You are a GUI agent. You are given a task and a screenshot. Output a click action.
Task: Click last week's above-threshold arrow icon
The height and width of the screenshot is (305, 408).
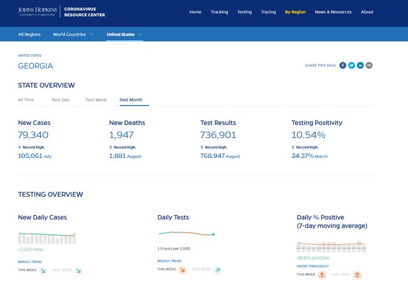click(x=357, y=275)
